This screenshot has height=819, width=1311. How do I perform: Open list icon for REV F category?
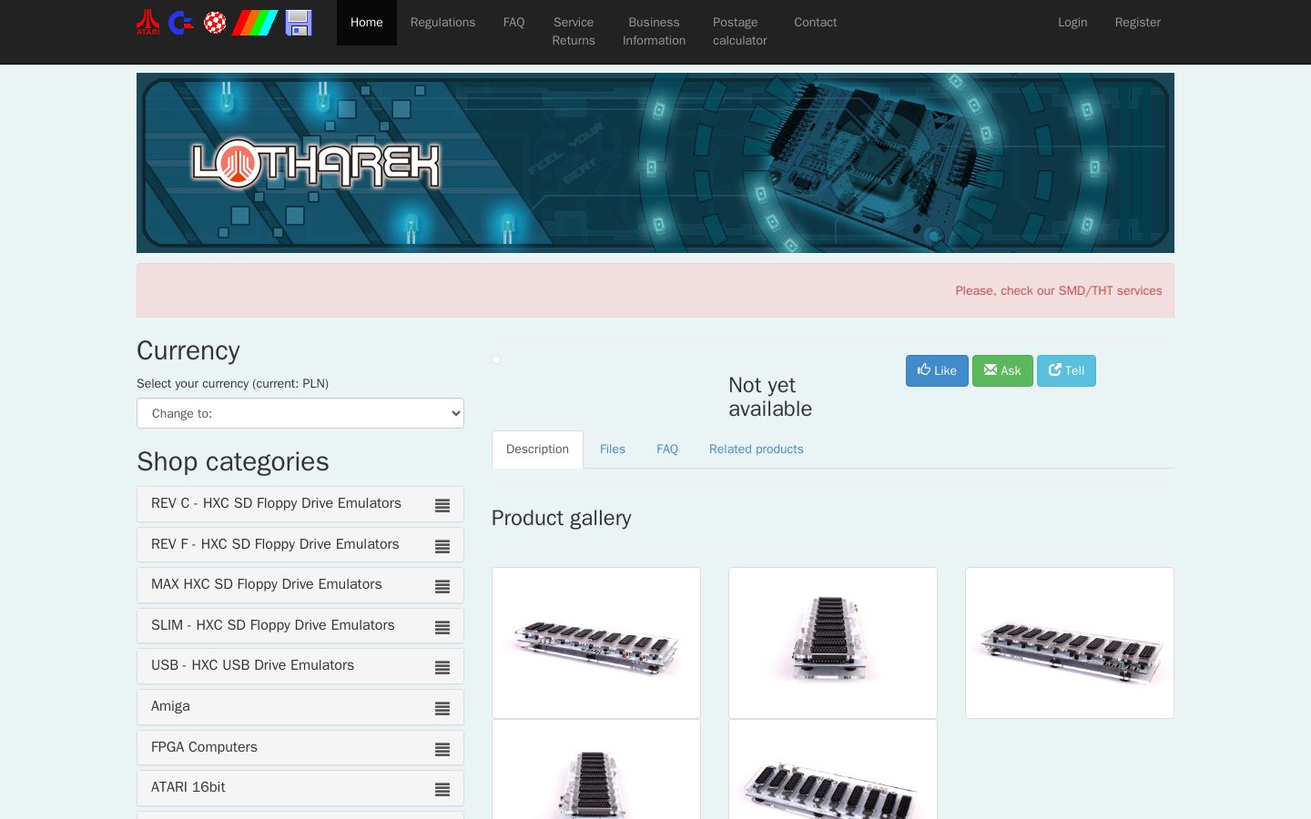[x=442, y=546]
